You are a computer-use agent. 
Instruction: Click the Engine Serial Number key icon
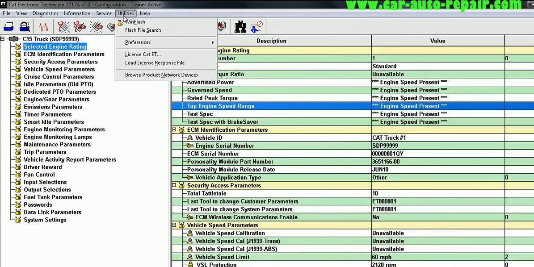[x=190, y=146]
